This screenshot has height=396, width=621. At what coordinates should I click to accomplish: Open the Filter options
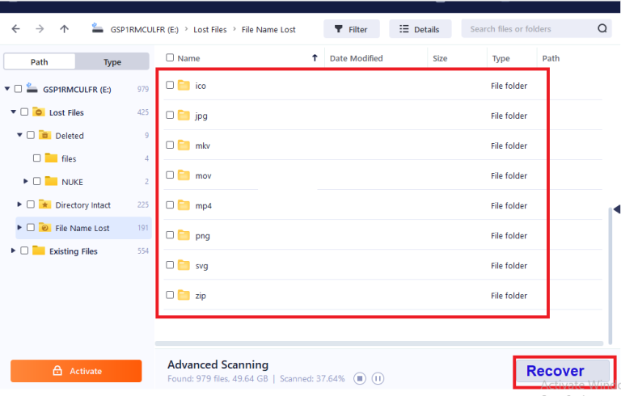(x=352, y=29)
